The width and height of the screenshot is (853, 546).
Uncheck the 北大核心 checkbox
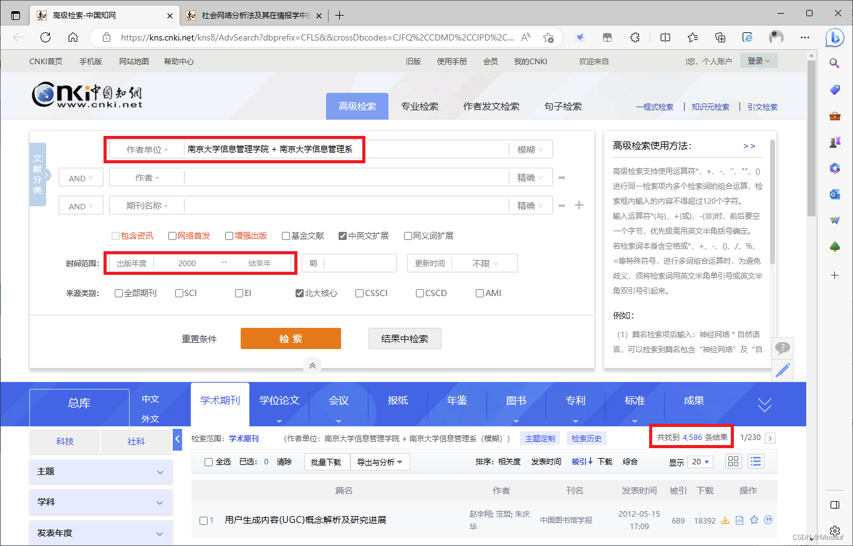[299, 293]
